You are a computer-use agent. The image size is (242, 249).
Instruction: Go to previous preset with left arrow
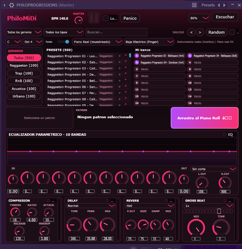[x=219, y=5]
